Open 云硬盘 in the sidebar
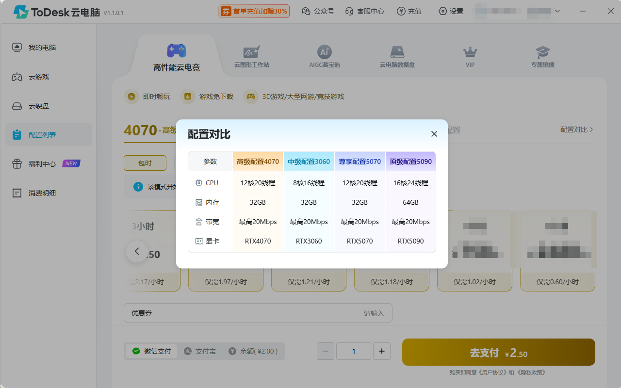 coord(49,106)
